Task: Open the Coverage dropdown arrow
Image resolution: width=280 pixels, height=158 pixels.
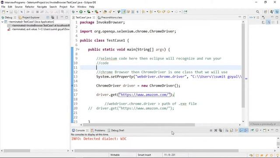Action: coord(92,12)
